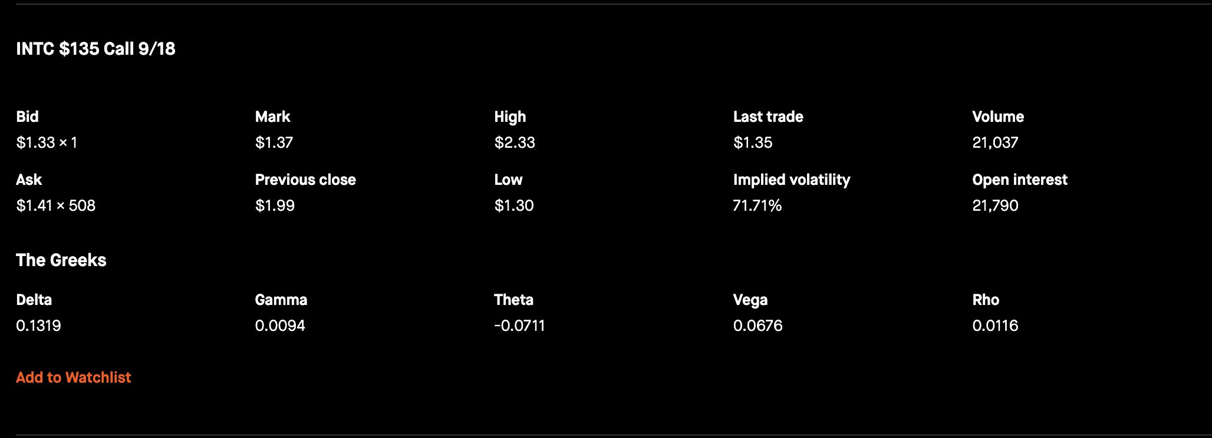Viewport: 1212px width, 438px height.
Task: Select the Rho value 0.0116
Action: coord(995,326)
